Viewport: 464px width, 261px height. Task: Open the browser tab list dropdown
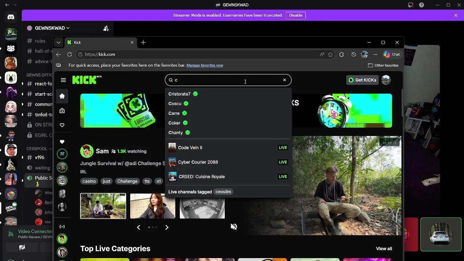58,42
